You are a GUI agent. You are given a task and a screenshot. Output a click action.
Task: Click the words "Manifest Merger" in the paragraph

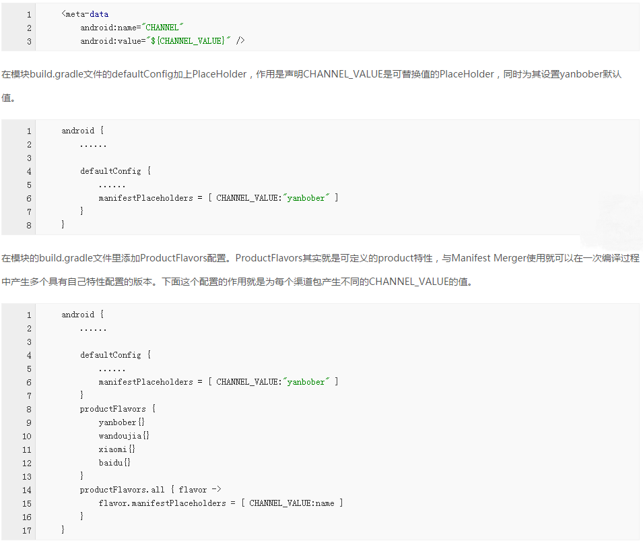click(488, 258)
